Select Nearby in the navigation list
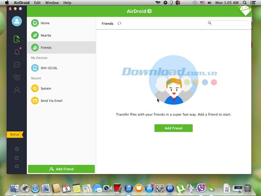The image size is (261, 196). [46, 36]
